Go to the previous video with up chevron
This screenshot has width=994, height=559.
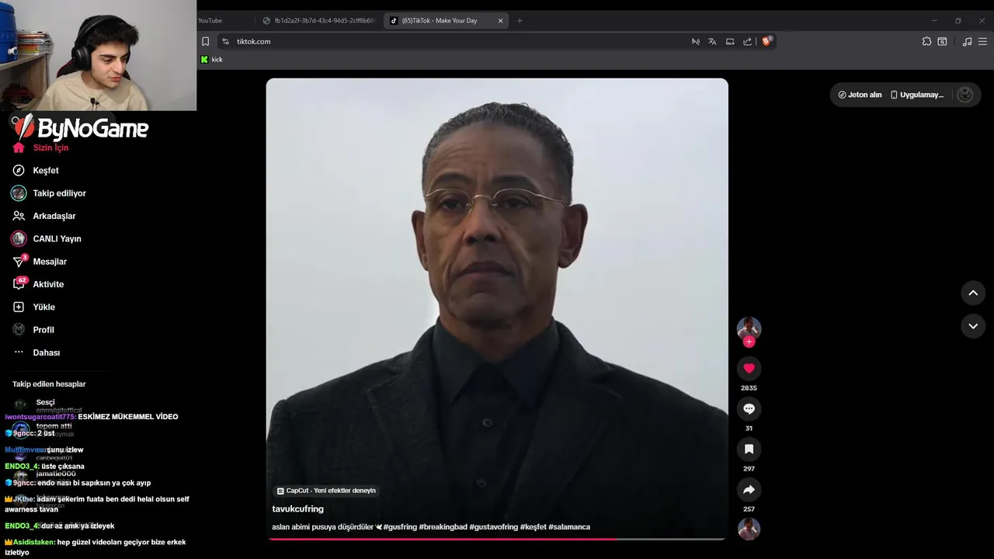973,293
